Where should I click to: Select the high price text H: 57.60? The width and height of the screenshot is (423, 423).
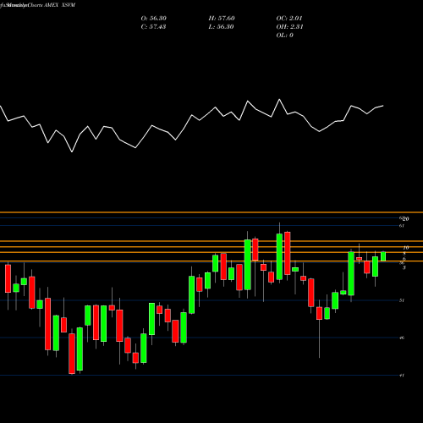coord(222,19)
